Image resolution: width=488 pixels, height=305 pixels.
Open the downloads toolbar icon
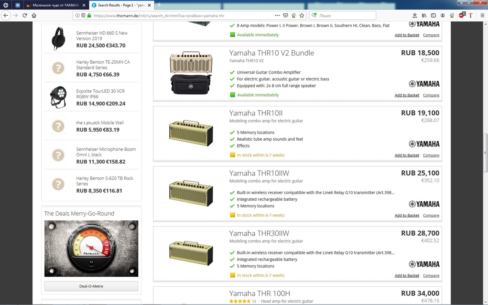pyautogui.click(x=415, y=16)
